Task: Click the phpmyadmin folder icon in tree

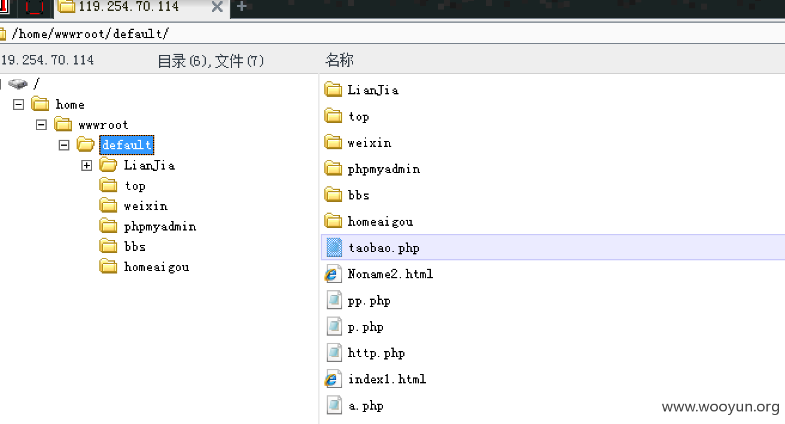Action: coord(108,226)
